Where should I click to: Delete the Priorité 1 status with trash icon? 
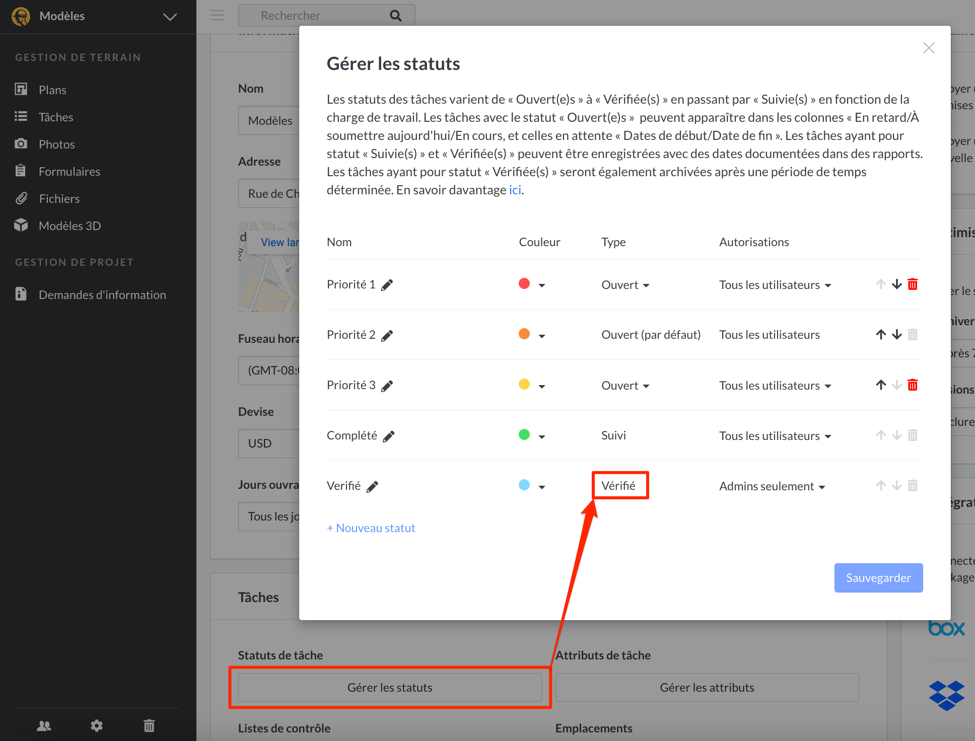point(913,284)
